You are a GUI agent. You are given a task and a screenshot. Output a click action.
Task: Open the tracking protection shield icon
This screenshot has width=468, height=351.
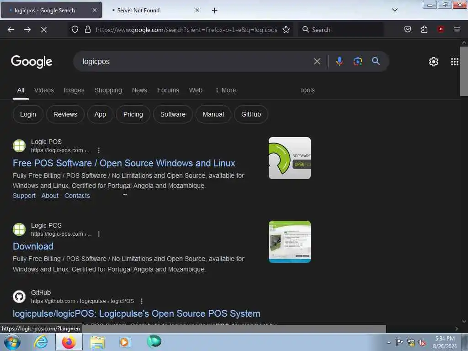(x=75, y=29)
